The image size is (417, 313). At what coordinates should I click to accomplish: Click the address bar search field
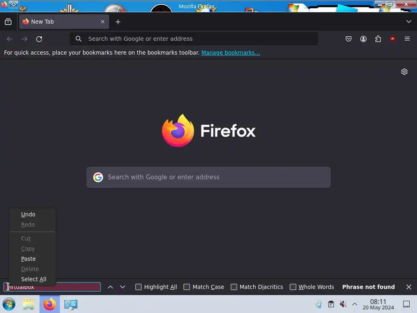pos(194,39)
